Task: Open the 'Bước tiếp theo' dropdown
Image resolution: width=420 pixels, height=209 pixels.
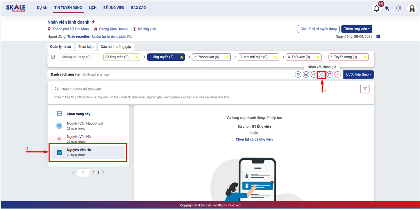Action: tap(358, 75)
